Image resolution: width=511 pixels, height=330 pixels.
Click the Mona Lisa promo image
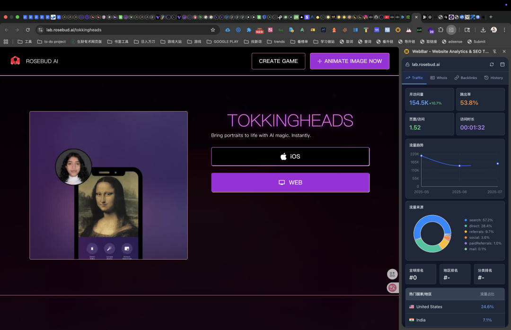point(108,185)
